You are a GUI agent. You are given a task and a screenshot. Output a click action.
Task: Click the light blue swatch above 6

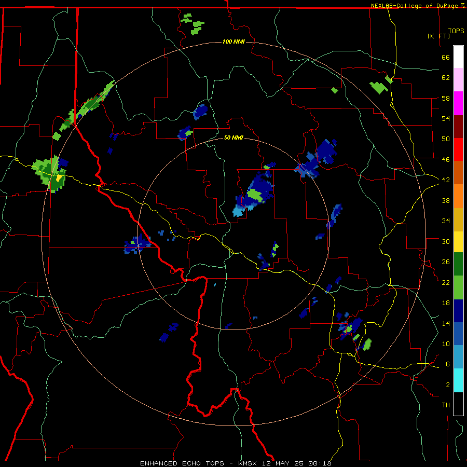coord(458,357)
